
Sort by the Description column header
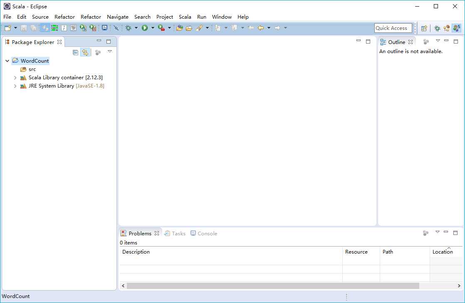(231, 252)
